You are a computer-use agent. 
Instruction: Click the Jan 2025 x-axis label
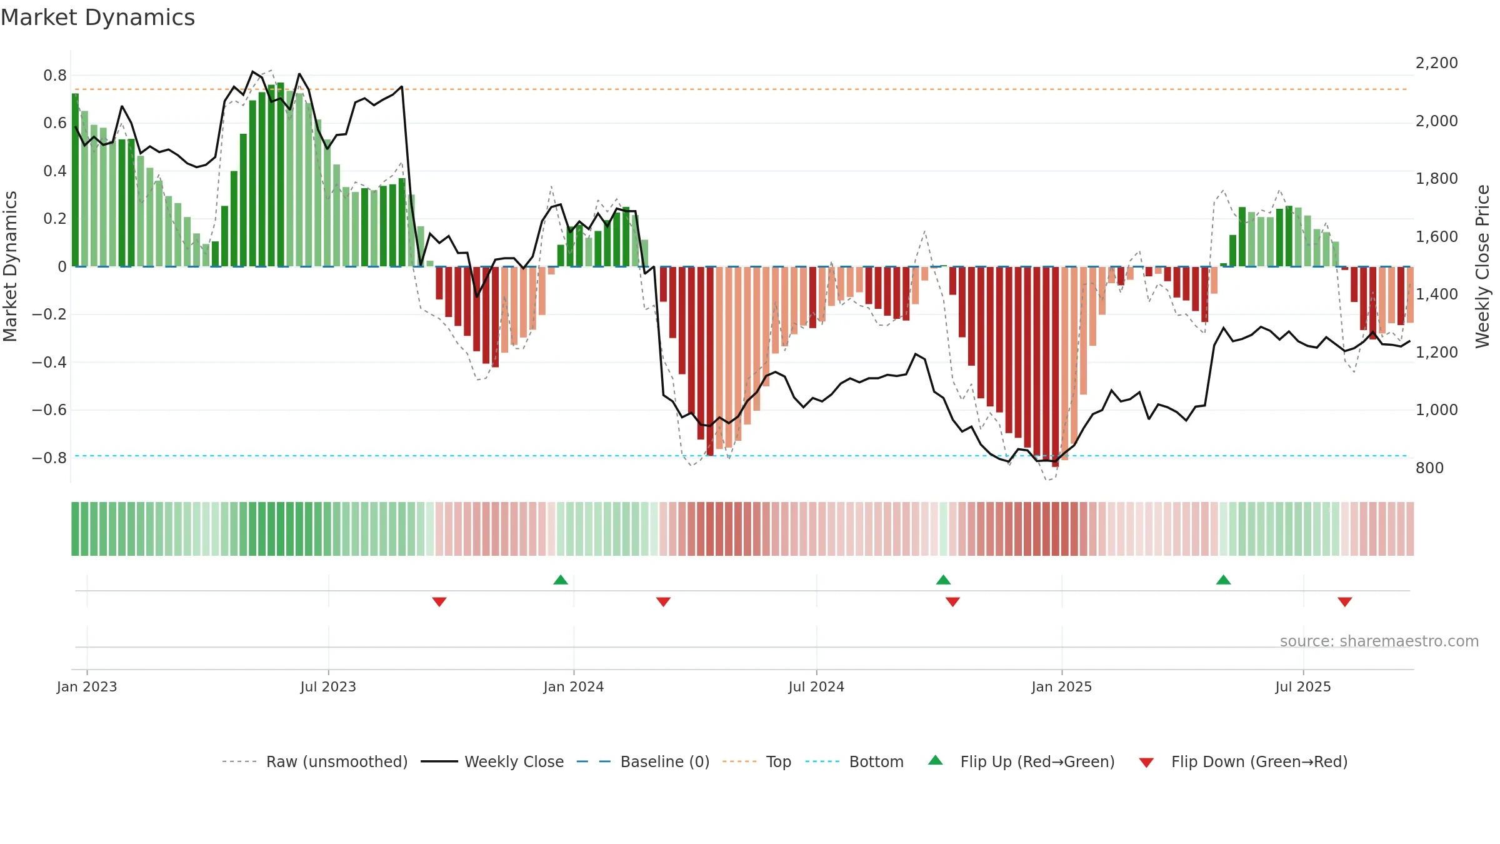click(x=1062, y=686)
